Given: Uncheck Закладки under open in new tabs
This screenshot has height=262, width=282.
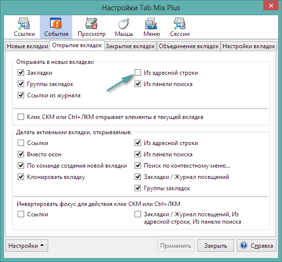Looking at the screenshot, I should tap(21, 73).
